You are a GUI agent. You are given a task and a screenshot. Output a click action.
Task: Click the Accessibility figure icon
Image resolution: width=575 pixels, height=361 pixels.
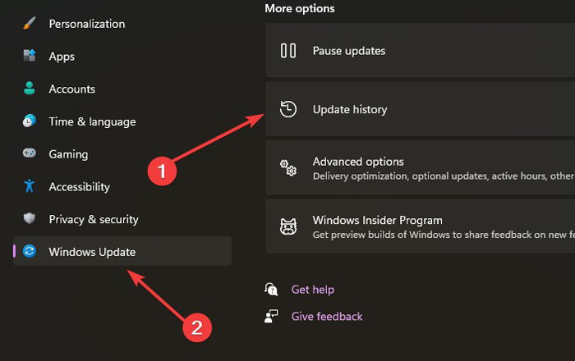(30, 186)
